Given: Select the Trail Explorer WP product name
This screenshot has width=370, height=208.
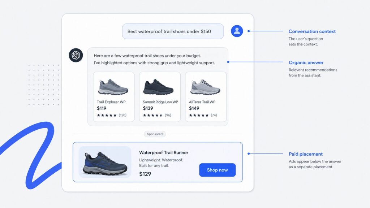Looking at the screenshot, I should click(111, 102).
